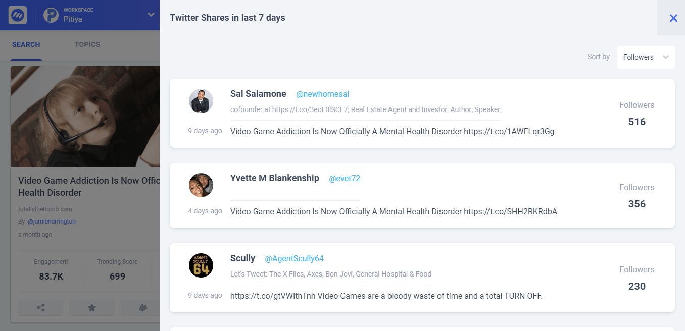This screenshot has width=685, height=331.
Task: Click the 230 followers count
Action: pyautogui.click(x=637, y=286)
